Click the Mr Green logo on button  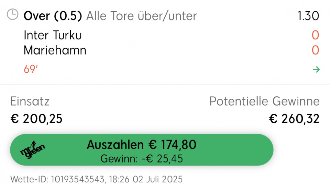point(33,150)
